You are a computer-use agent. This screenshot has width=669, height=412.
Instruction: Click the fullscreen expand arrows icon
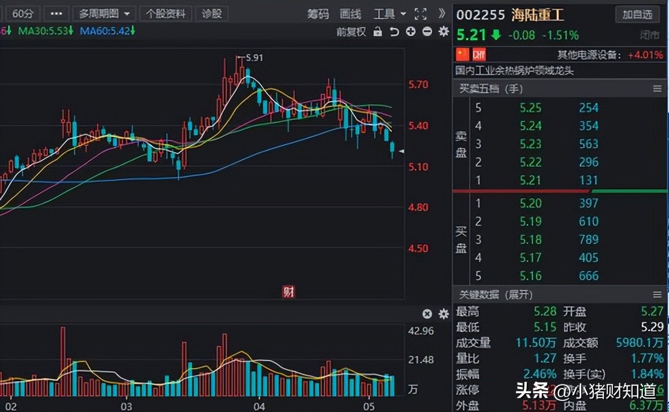pos(420,14)
